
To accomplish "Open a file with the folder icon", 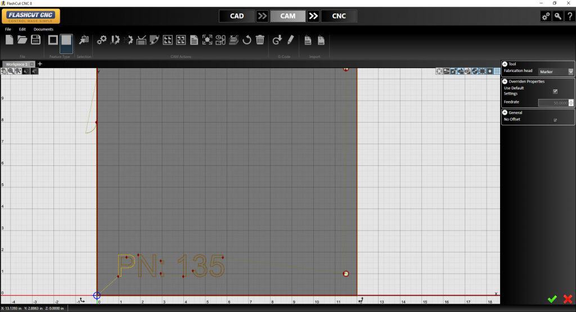I will click(22, 40).
